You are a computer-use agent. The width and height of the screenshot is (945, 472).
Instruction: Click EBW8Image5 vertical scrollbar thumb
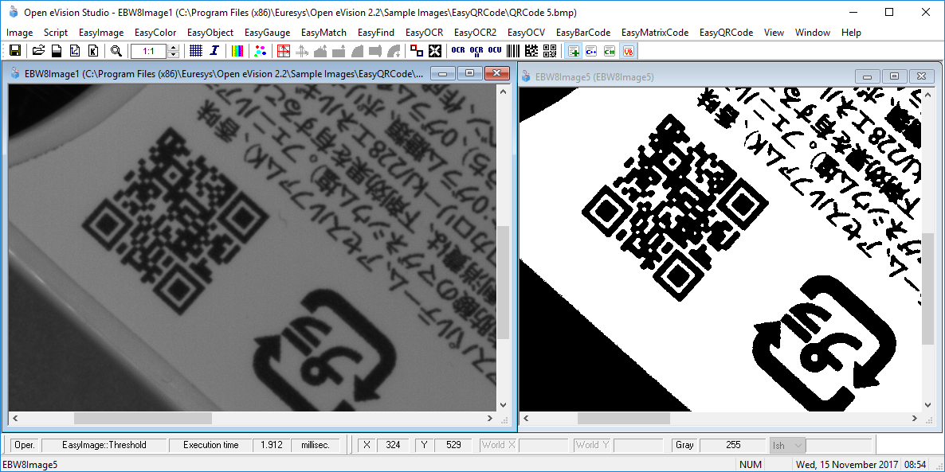pyautogui.click(x=928, y=288)
